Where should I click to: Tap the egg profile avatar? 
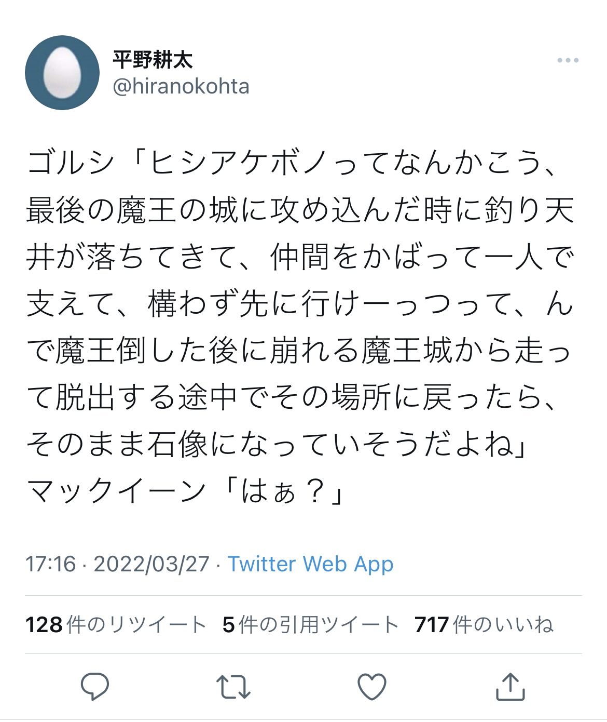pyautogui.click(x=62, y=73)
